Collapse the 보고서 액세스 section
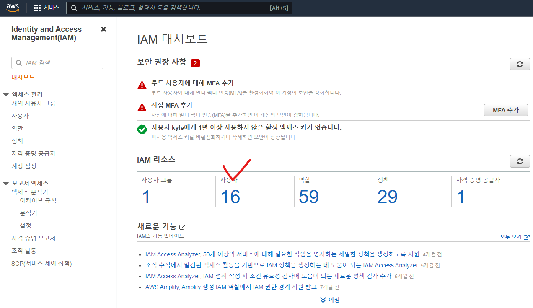533x308 pixels. point(6,184)
